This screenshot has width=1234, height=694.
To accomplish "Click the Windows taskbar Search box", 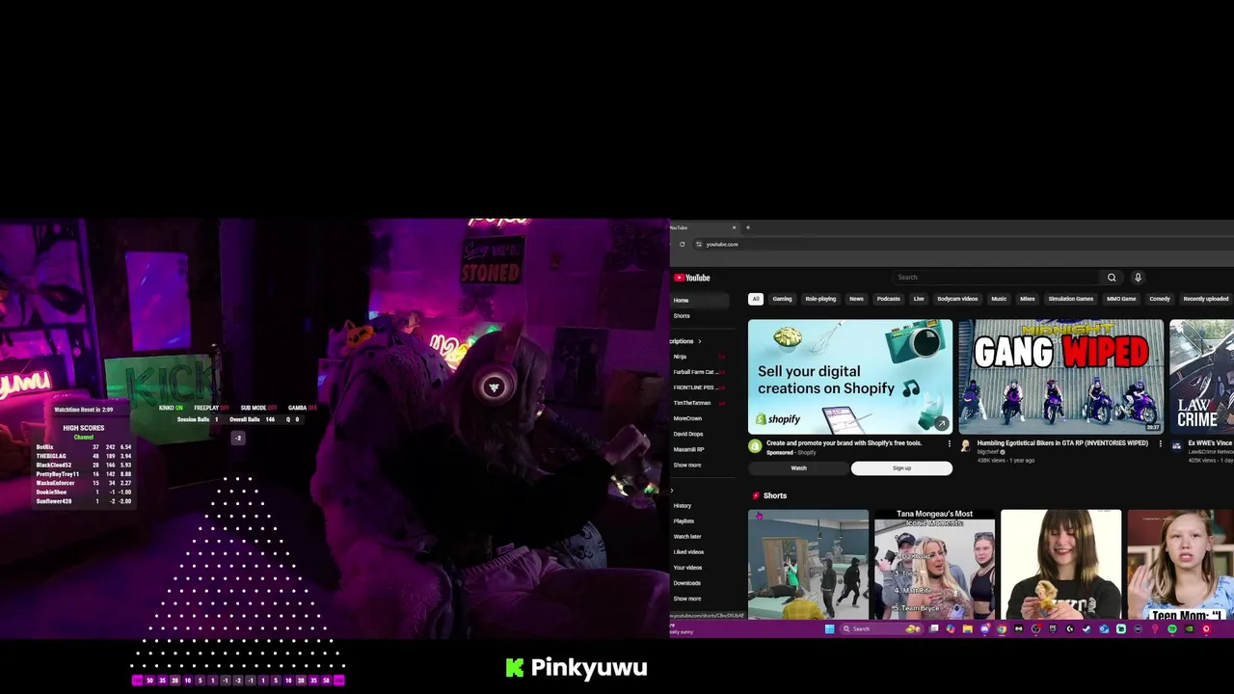I will [x=879, y=628].
